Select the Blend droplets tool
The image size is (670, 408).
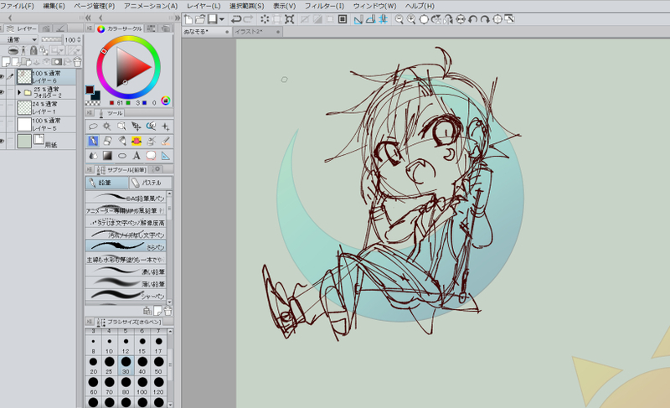click(x=93, y=156)
